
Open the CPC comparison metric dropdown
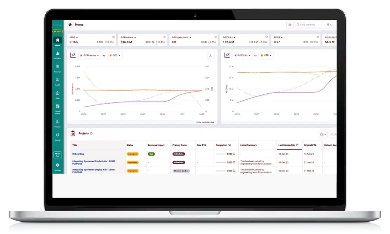(115, 55)
